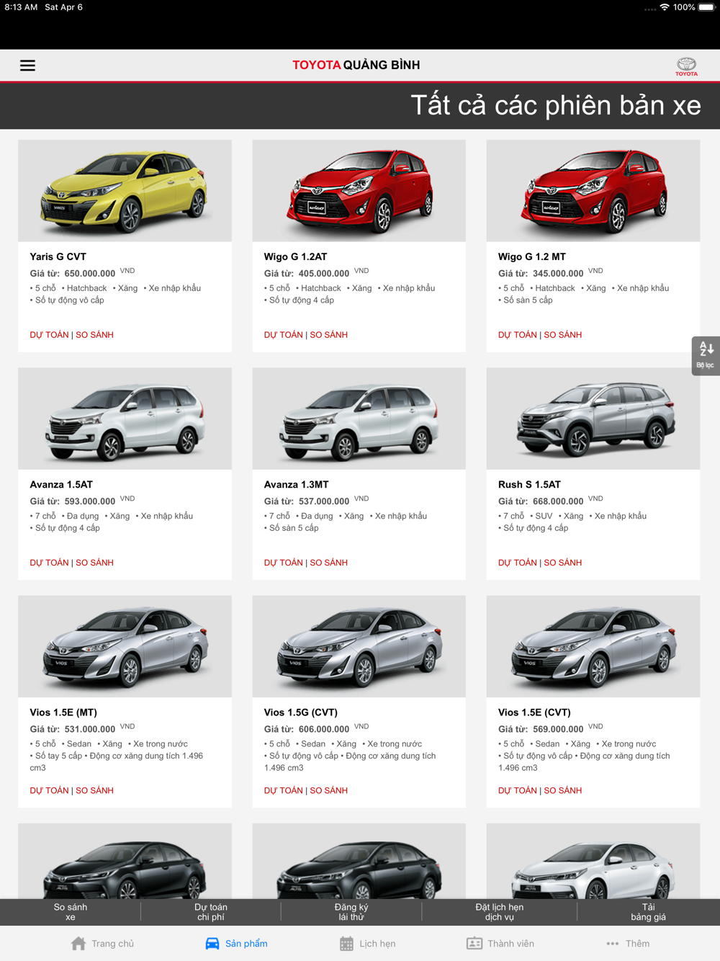Click DỰ TOÁN for Vios 1.5G (CVT)

284,790
